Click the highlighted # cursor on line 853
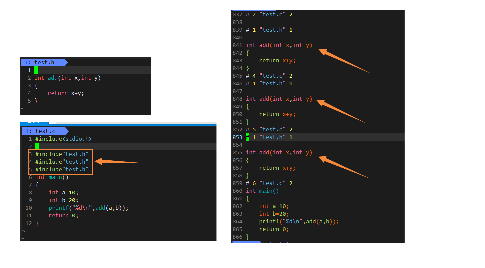Viewport: 485px width, 268px height. click(x=248, y=137)
